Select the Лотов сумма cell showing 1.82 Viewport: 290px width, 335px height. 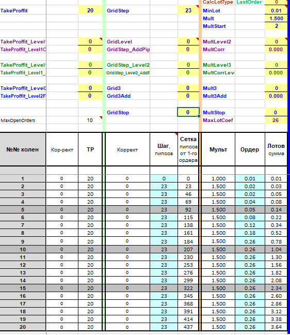(276, 272)
